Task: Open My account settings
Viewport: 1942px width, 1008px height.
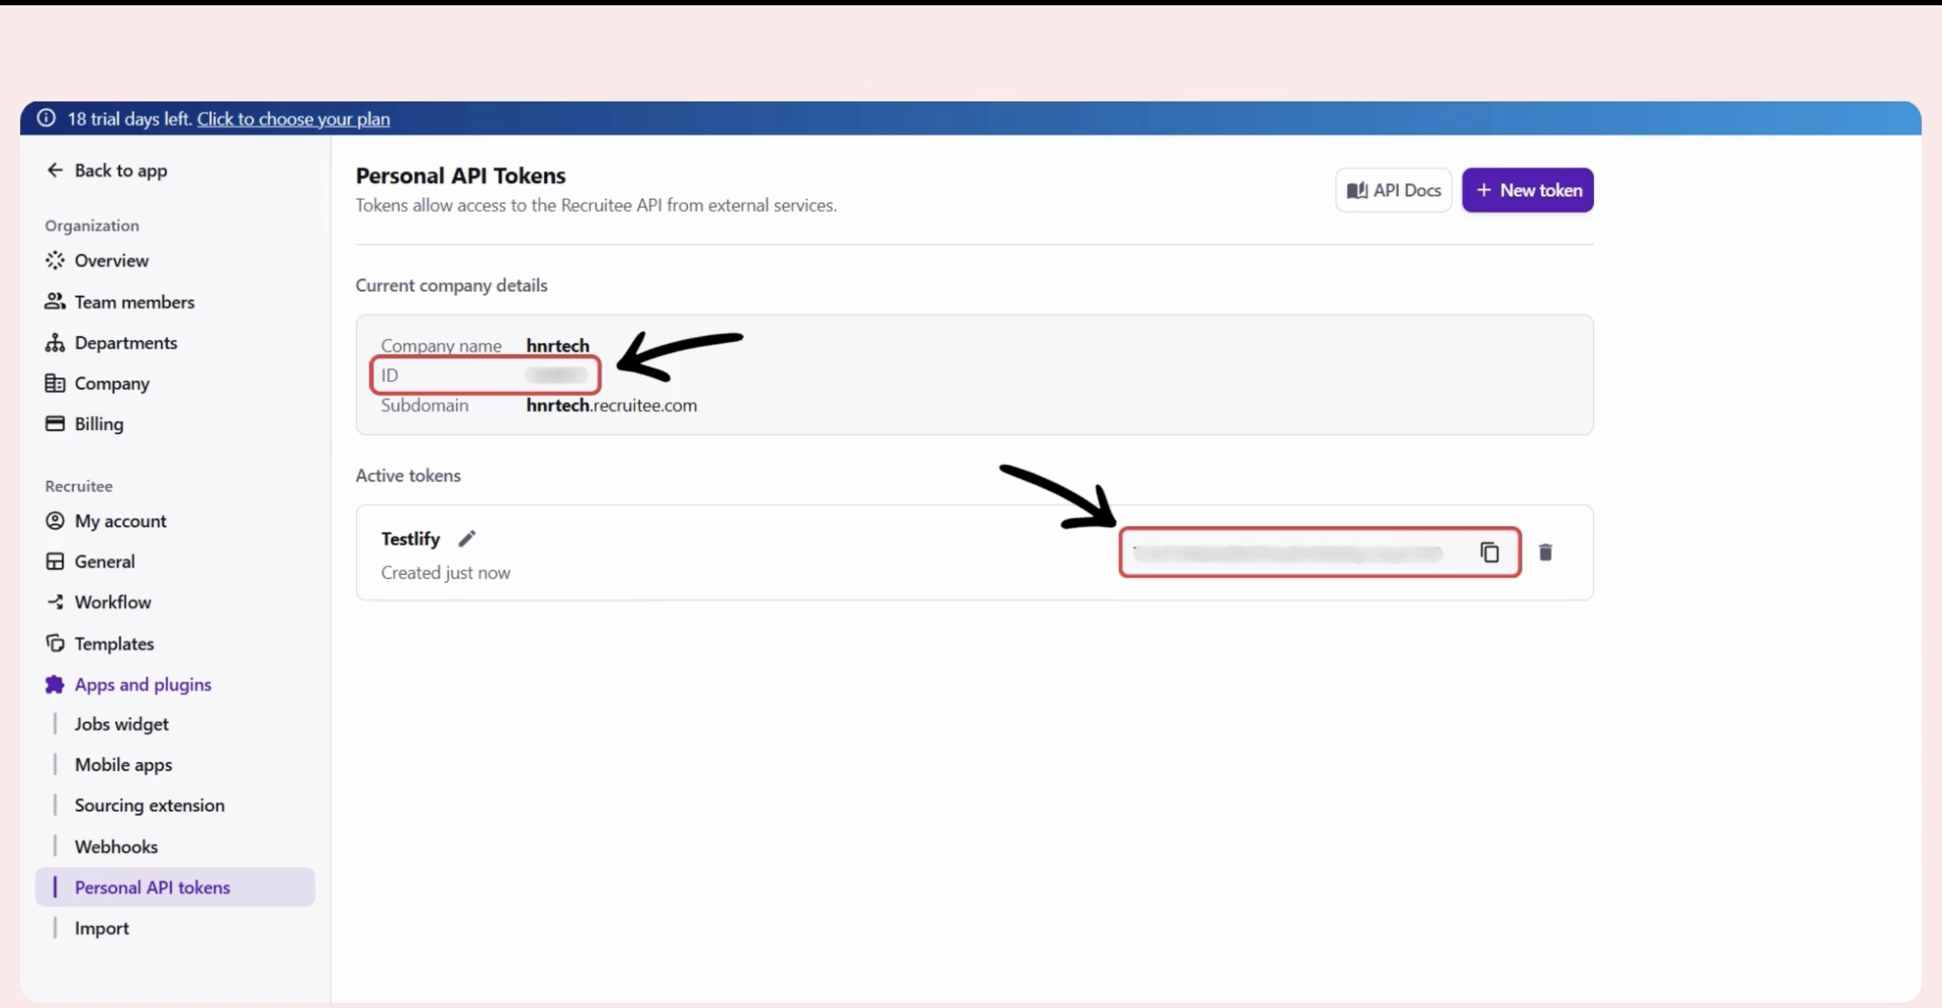Action: 120,521
